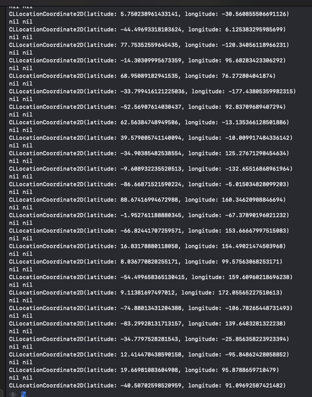Click the nil nil line under latitude -44.49693318103624
Screen dimensions: 312x397
[21, 37]
